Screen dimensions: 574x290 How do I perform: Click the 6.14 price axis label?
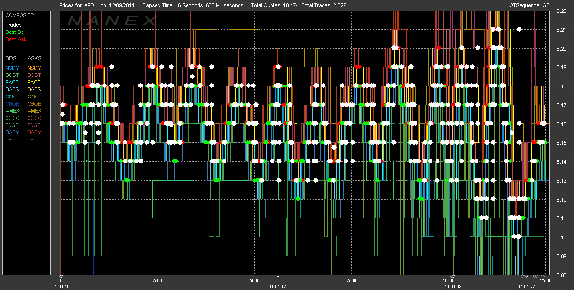(x=561, y=162)
